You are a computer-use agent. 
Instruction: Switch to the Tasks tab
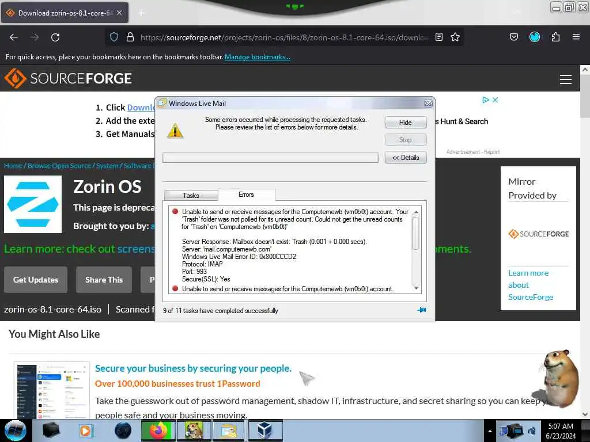coord(191,196)
